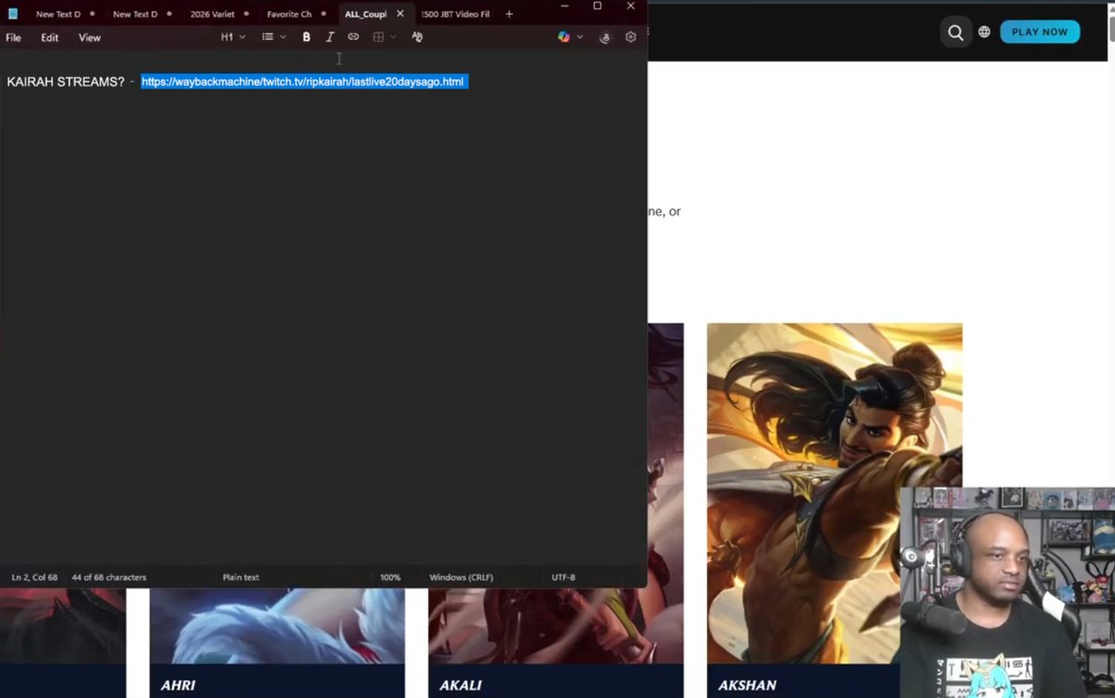Expand the list style dropdown arrow
Viewport: 1115px width, 698px height.
pyautogui.click(x=282, y=37)
